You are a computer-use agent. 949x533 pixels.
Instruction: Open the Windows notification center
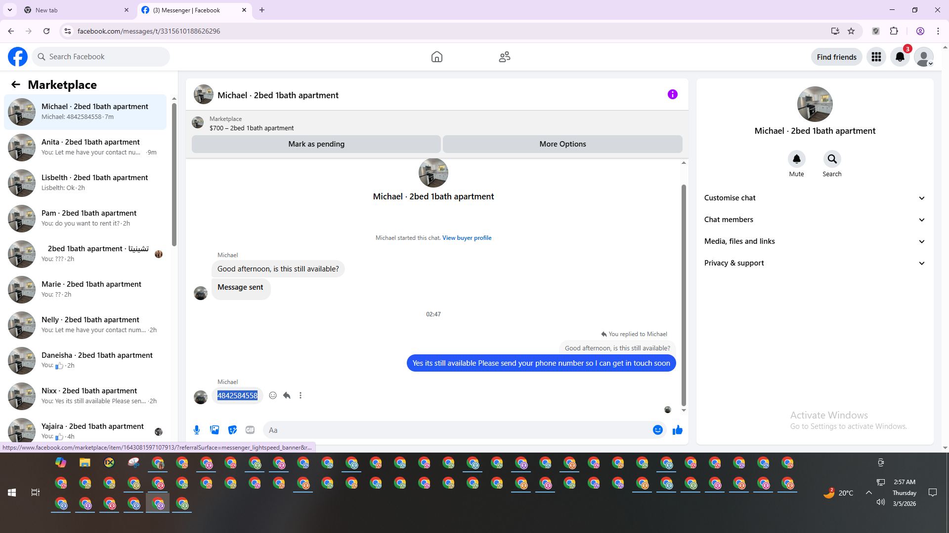933,493
